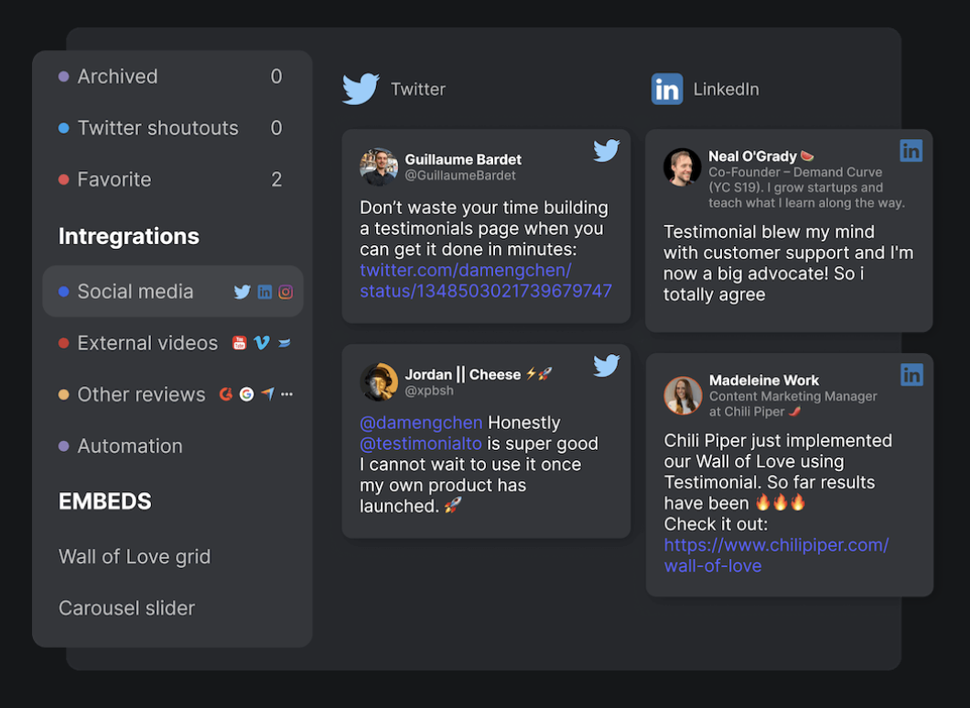Follow the twitter.com/damengchen status link

(x=486, y=280)
